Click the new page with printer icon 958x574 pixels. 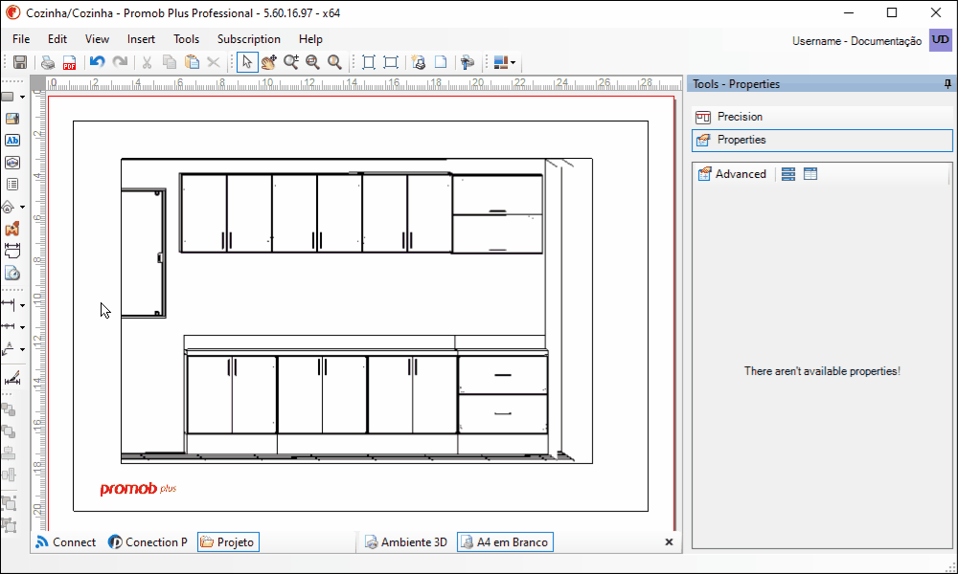point(419,62)
